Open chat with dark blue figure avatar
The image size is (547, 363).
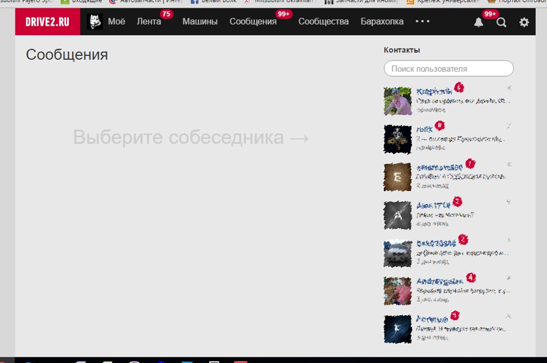coord(398,329)
